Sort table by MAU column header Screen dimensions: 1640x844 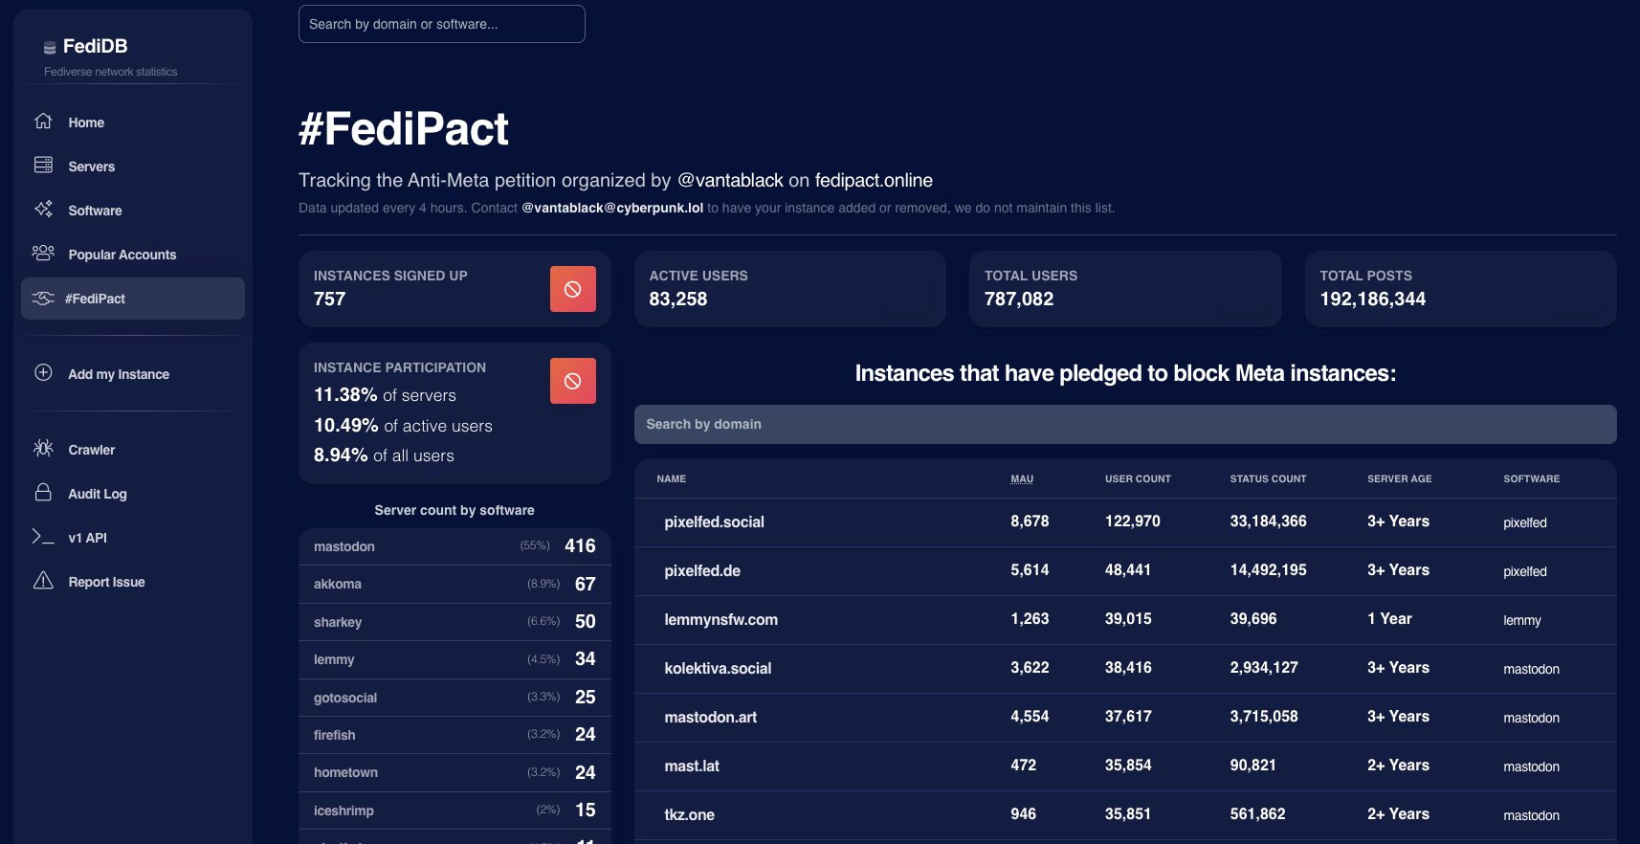(1022, 478)
